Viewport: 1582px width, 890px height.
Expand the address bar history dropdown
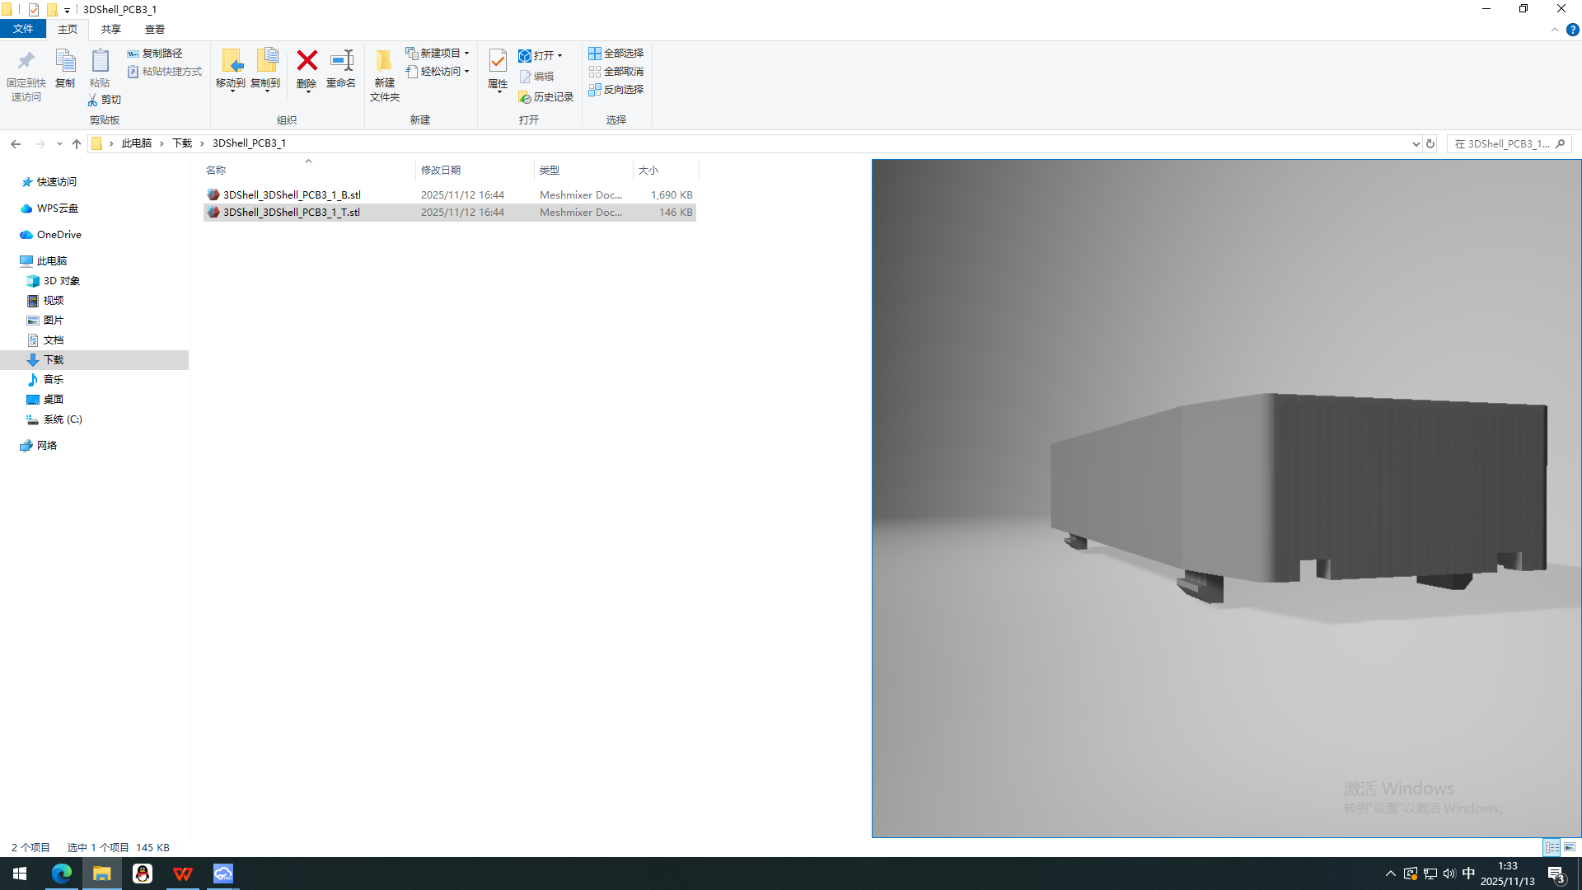point(1416,143)
